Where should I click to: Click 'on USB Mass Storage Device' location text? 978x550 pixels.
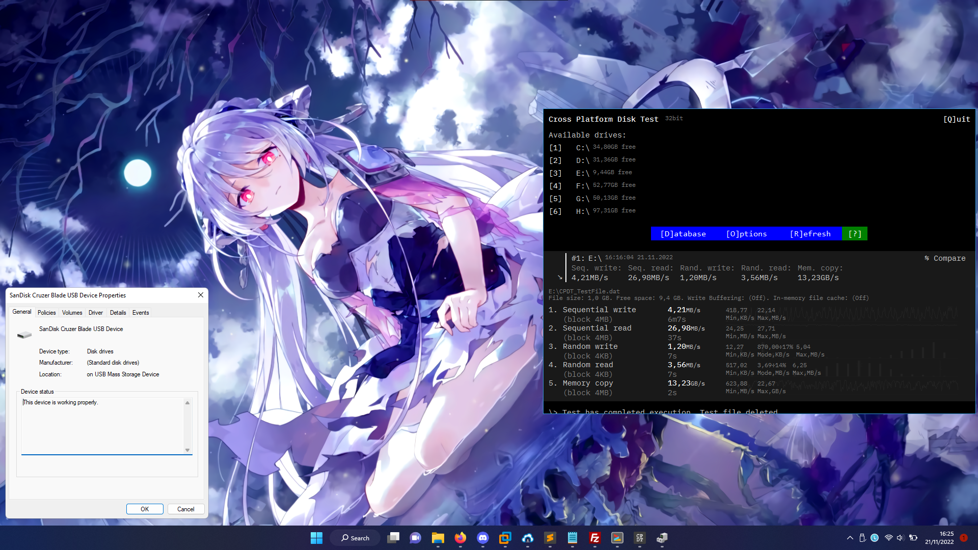click(x=123, y=374)
